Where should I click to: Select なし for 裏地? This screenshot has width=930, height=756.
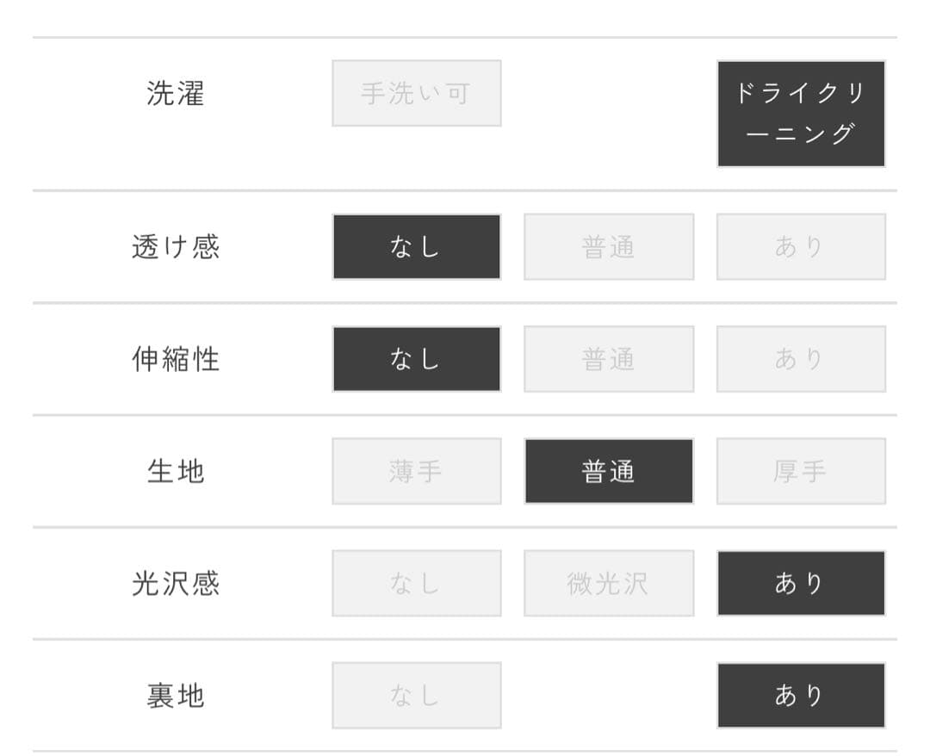click(x=416, y=695)
